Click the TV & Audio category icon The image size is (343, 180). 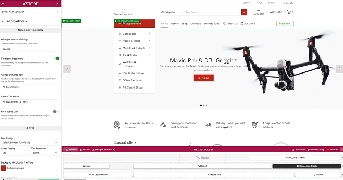pos(120,55)
